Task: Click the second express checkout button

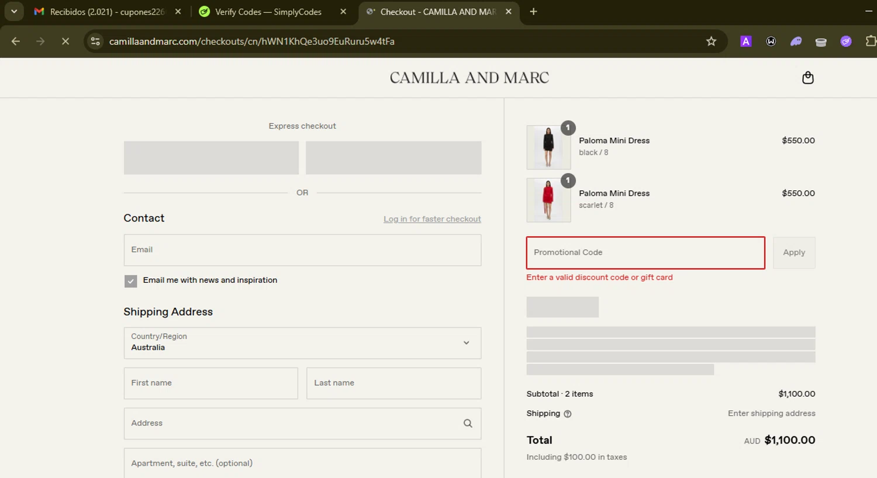Action: (x=393, y=158)
